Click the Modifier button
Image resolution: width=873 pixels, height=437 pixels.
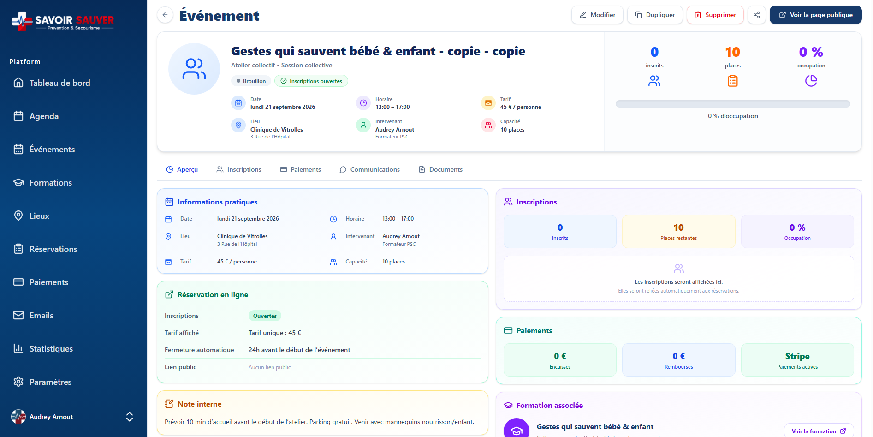597,15
